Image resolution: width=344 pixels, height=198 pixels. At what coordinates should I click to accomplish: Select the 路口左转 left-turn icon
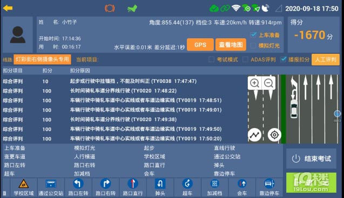click(x=78, y=187)
